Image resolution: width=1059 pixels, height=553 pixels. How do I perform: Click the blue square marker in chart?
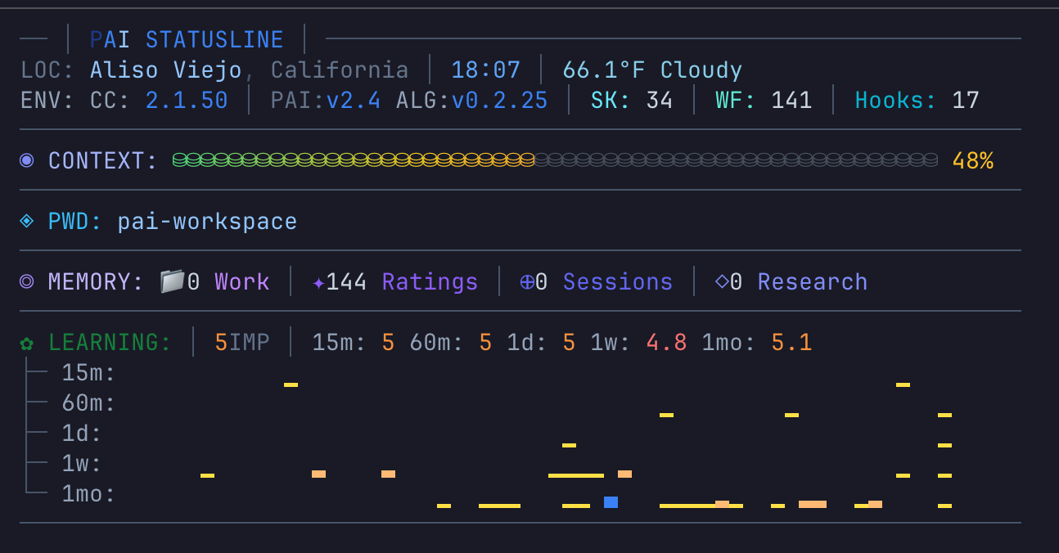[x=611, y=502]
